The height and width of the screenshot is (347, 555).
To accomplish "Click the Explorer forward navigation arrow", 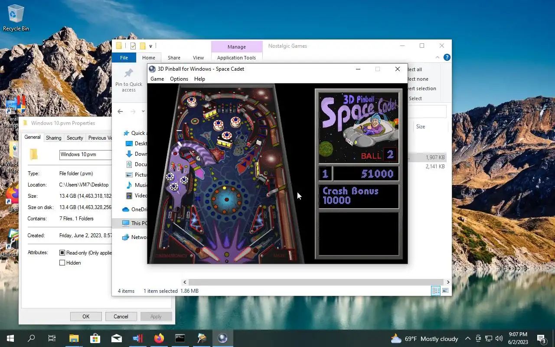I will [133, 111].
